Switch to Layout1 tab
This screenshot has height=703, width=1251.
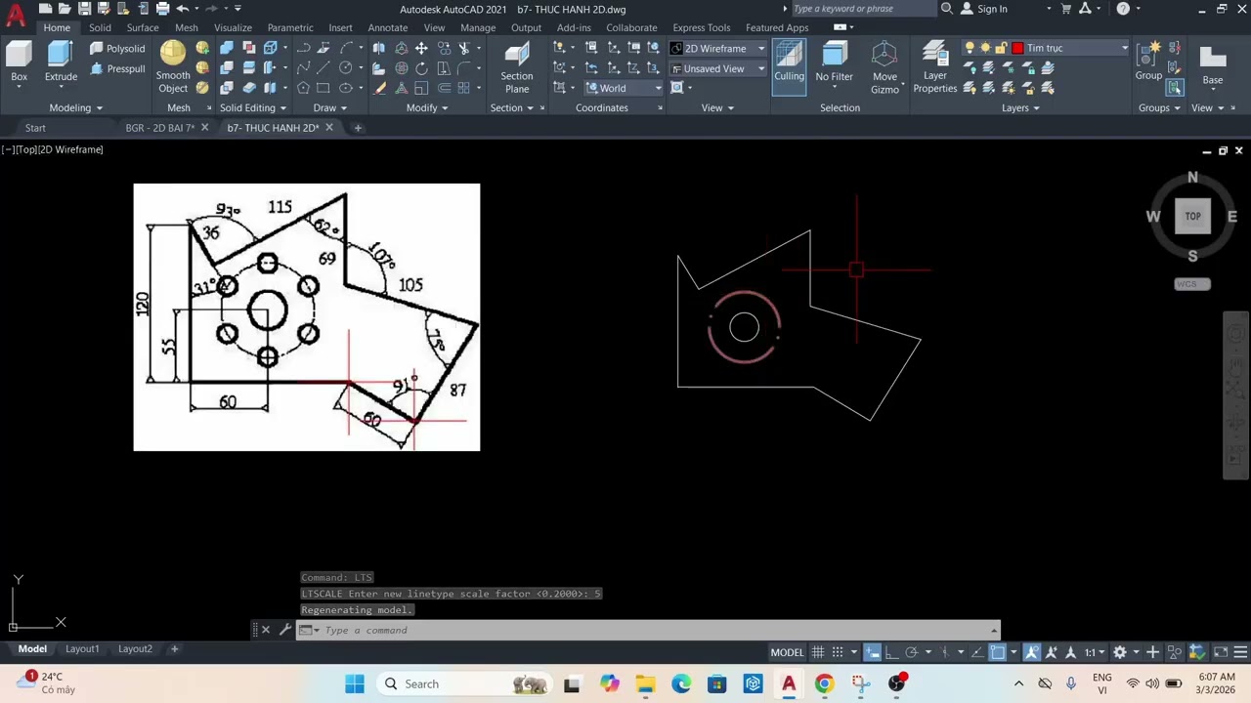coord(82,648)
